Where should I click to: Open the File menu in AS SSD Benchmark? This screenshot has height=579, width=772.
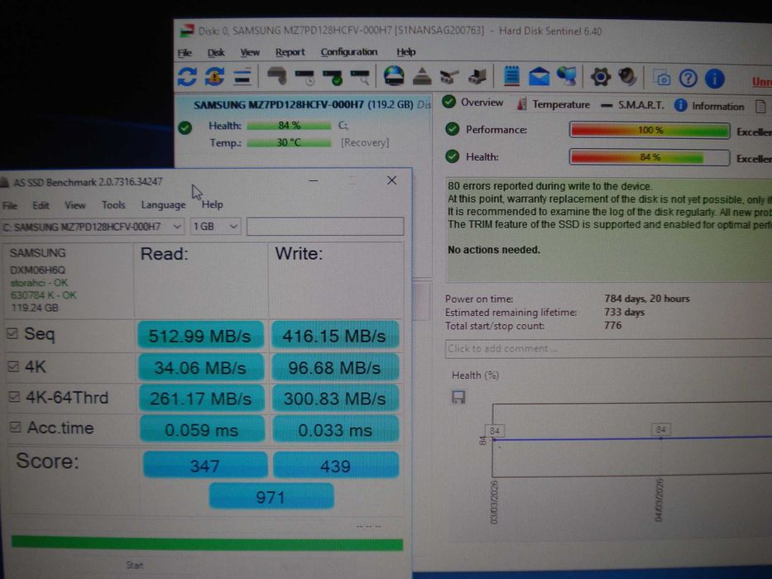9,205
